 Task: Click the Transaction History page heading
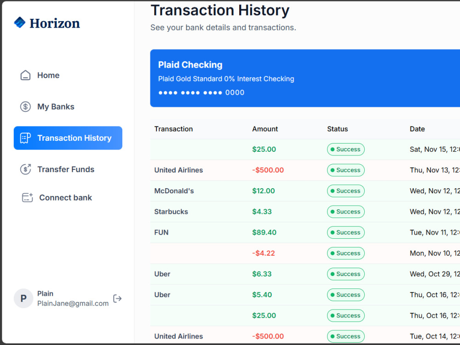click(220, 10)
